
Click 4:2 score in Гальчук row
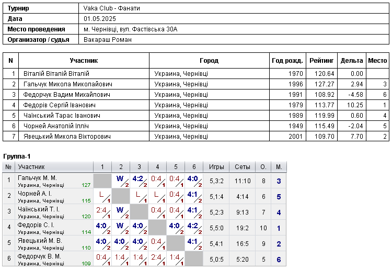click(x=138, y=178)
